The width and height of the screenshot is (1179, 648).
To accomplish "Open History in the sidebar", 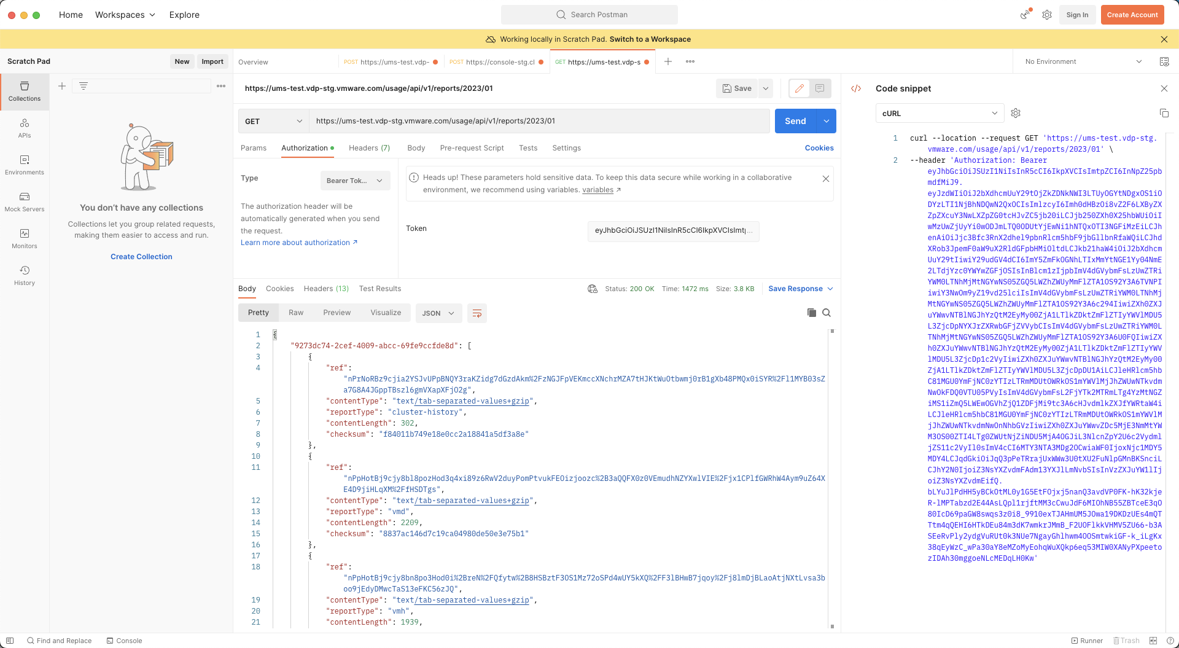I will click(x=25, y=275).
